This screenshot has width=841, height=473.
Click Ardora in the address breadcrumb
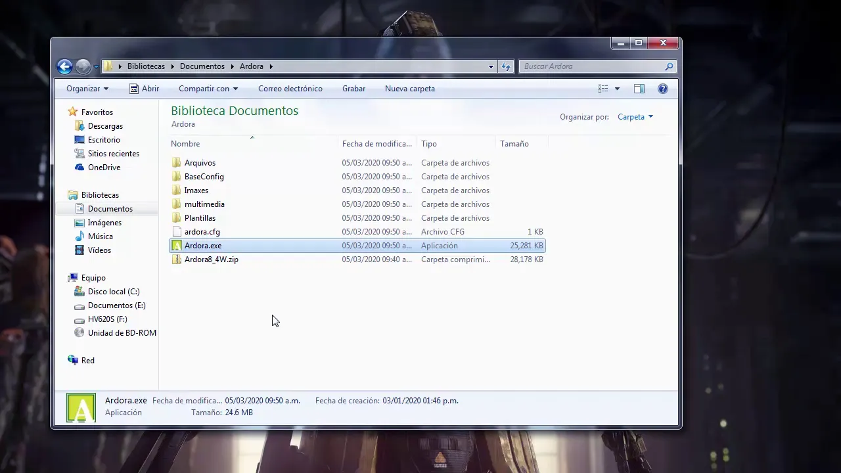[x=252, y=66]
